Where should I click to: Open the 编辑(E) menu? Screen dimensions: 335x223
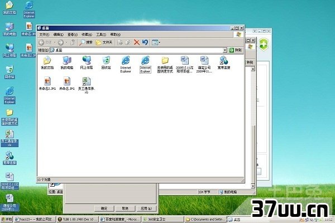(58, 35)
